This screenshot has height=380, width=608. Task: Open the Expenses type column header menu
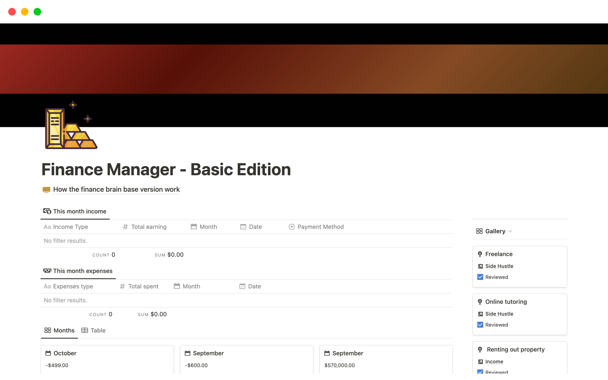(x=73, y=286)
